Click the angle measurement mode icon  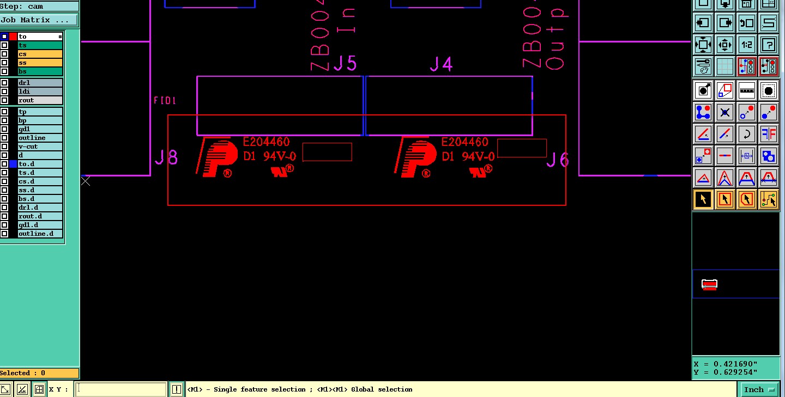click(22, 389)
